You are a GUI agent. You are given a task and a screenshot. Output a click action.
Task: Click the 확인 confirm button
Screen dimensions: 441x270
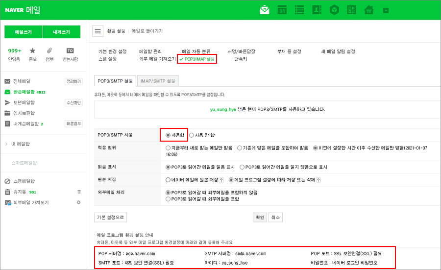(x=260, y=218)
